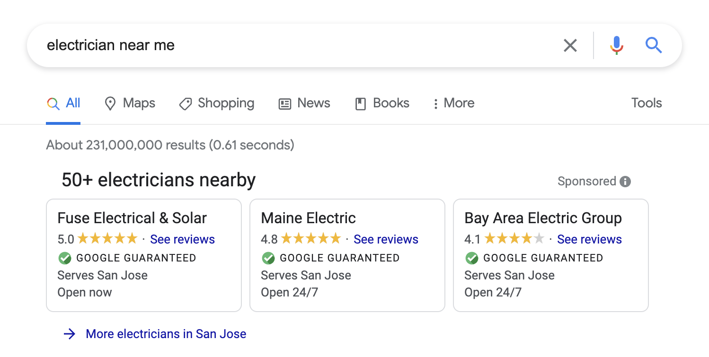
Task: Click the green Google Guaranteed badge for Fuse Electrical
Action: [x=63, y=258]
